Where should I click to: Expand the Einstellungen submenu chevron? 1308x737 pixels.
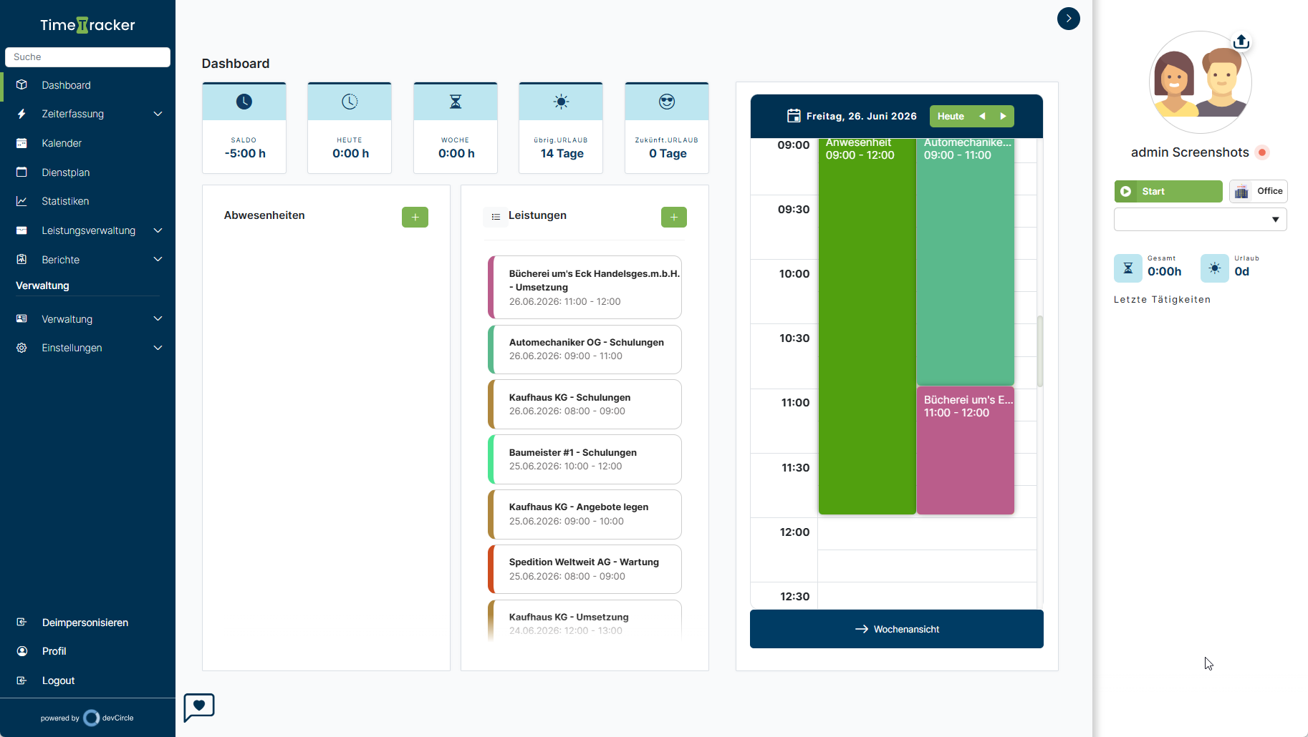(x=158, y=348)
